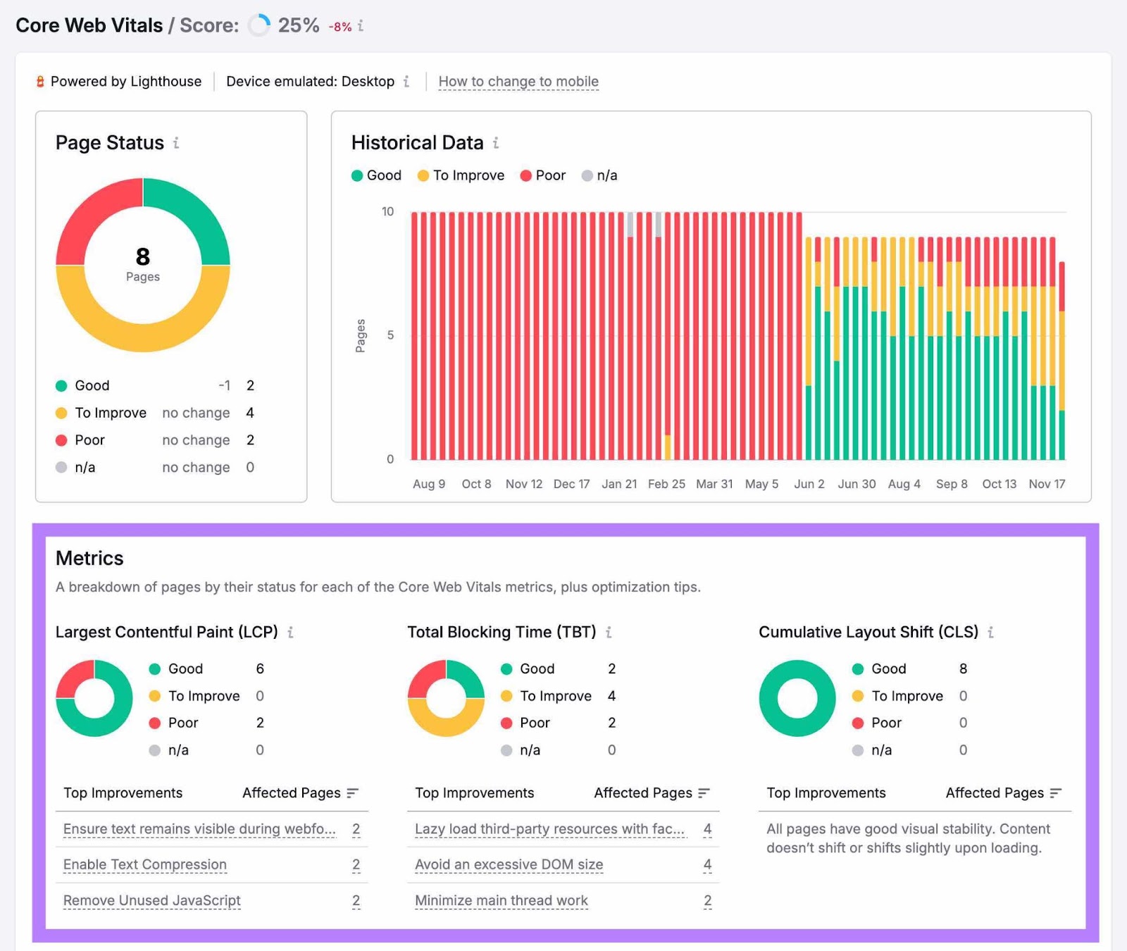Select the Poor row in Page Status

click(x=155, y=440)
